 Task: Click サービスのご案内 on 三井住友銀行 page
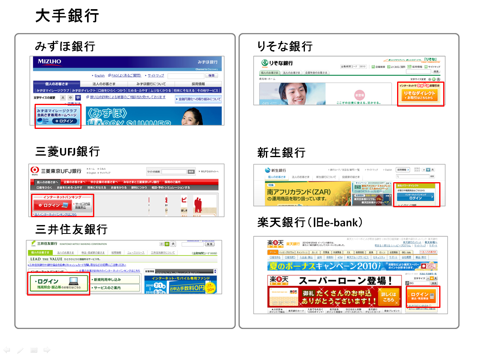pyautogui.click(x=115, y=288)
